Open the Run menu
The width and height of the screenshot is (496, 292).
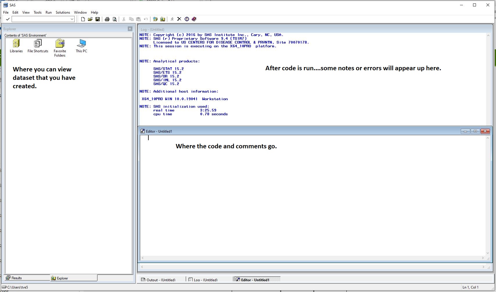click(x=48, y=12)
